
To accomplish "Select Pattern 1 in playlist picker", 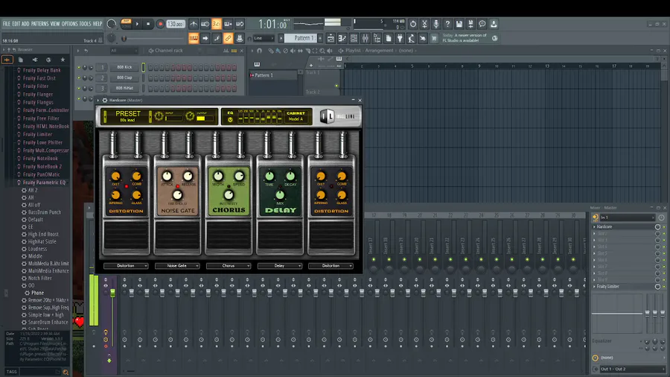I will click(x=273, y=75).
